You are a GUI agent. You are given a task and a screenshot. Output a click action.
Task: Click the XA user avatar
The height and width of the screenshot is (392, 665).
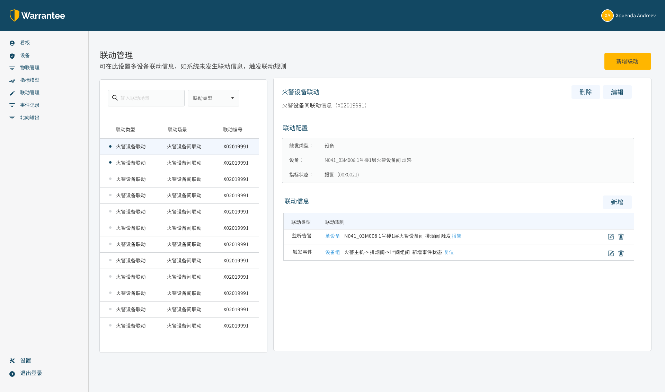tap(607, 16)
